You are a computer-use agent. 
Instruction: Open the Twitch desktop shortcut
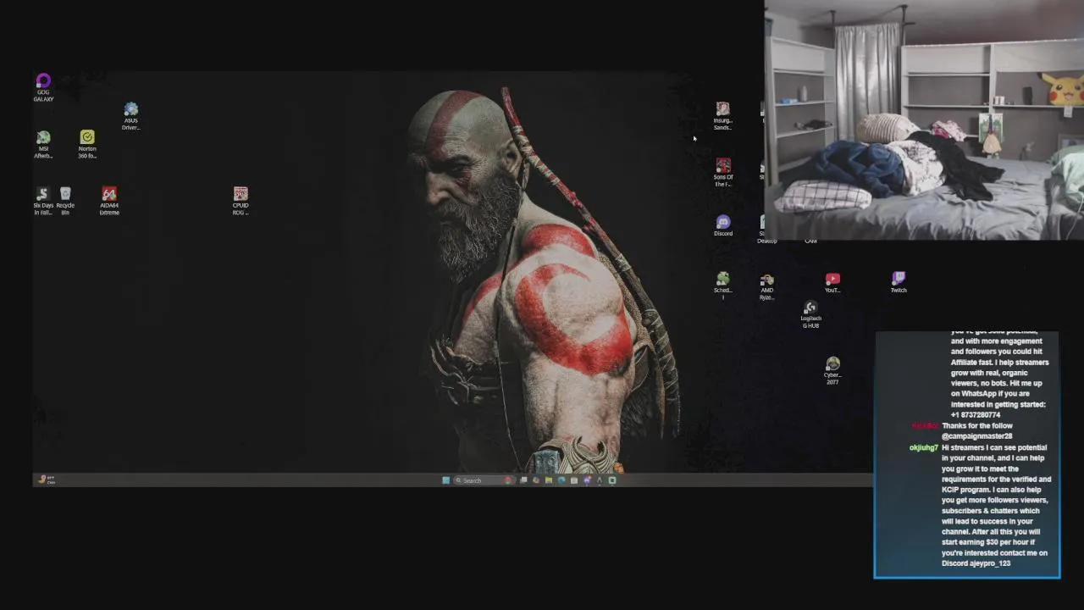click(x=899, y=283)
